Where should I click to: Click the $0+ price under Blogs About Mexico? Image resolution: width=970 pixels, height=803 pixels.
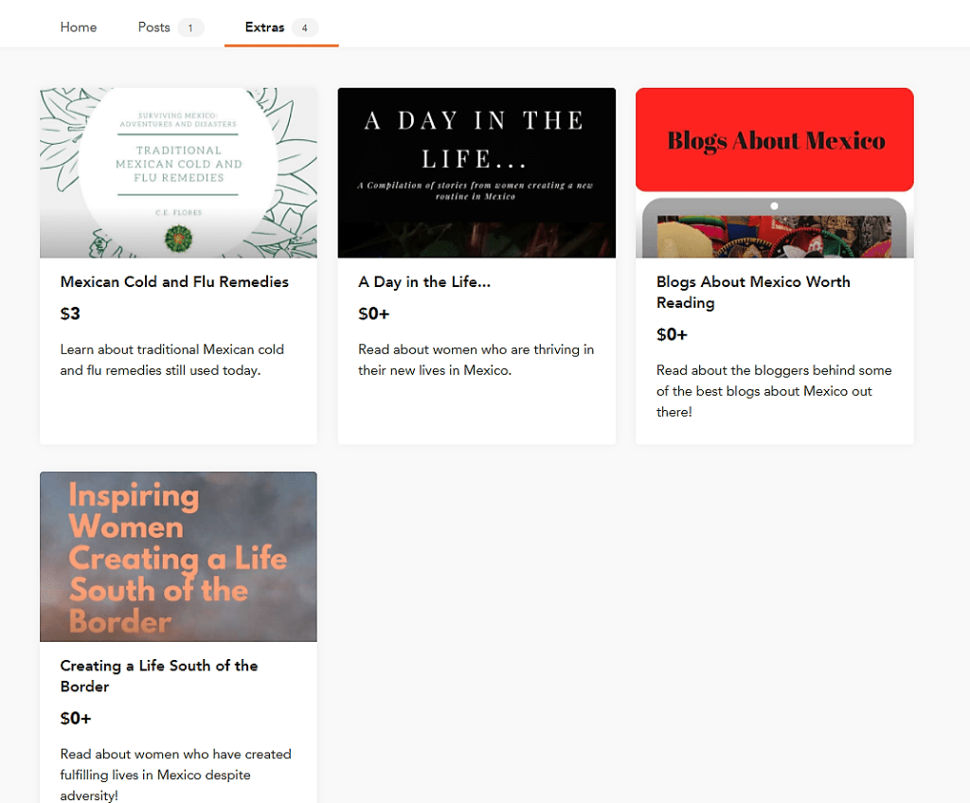coord(672,335)
